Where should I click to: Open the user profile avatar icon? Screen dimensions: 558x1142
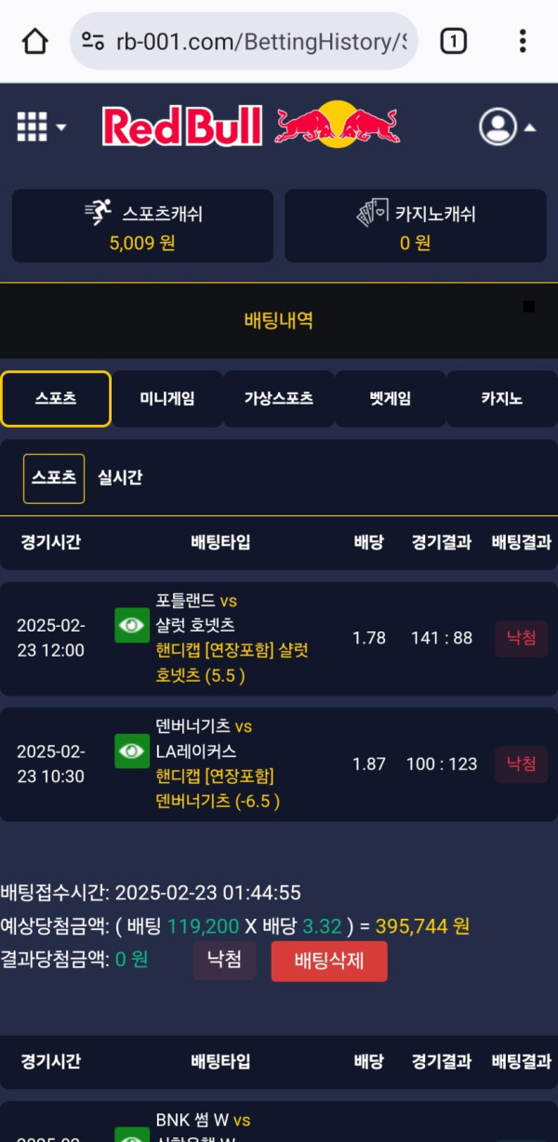pos(498,126)
